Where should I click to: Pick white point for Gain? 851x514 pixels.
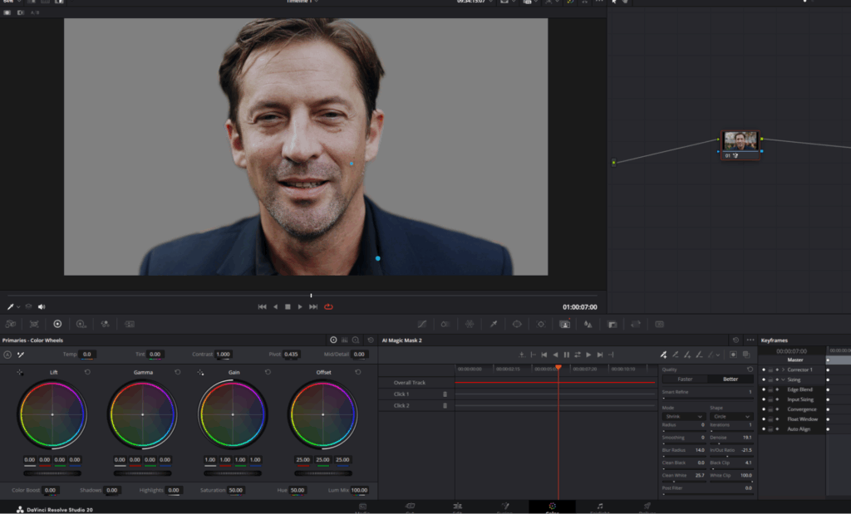[200, 373]
